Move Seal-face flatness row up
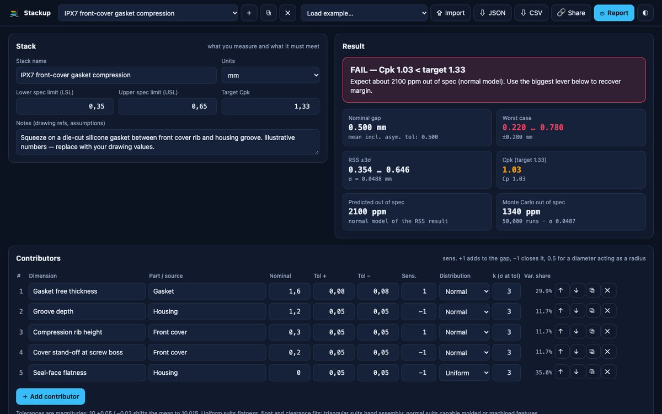 coord(560,373)
